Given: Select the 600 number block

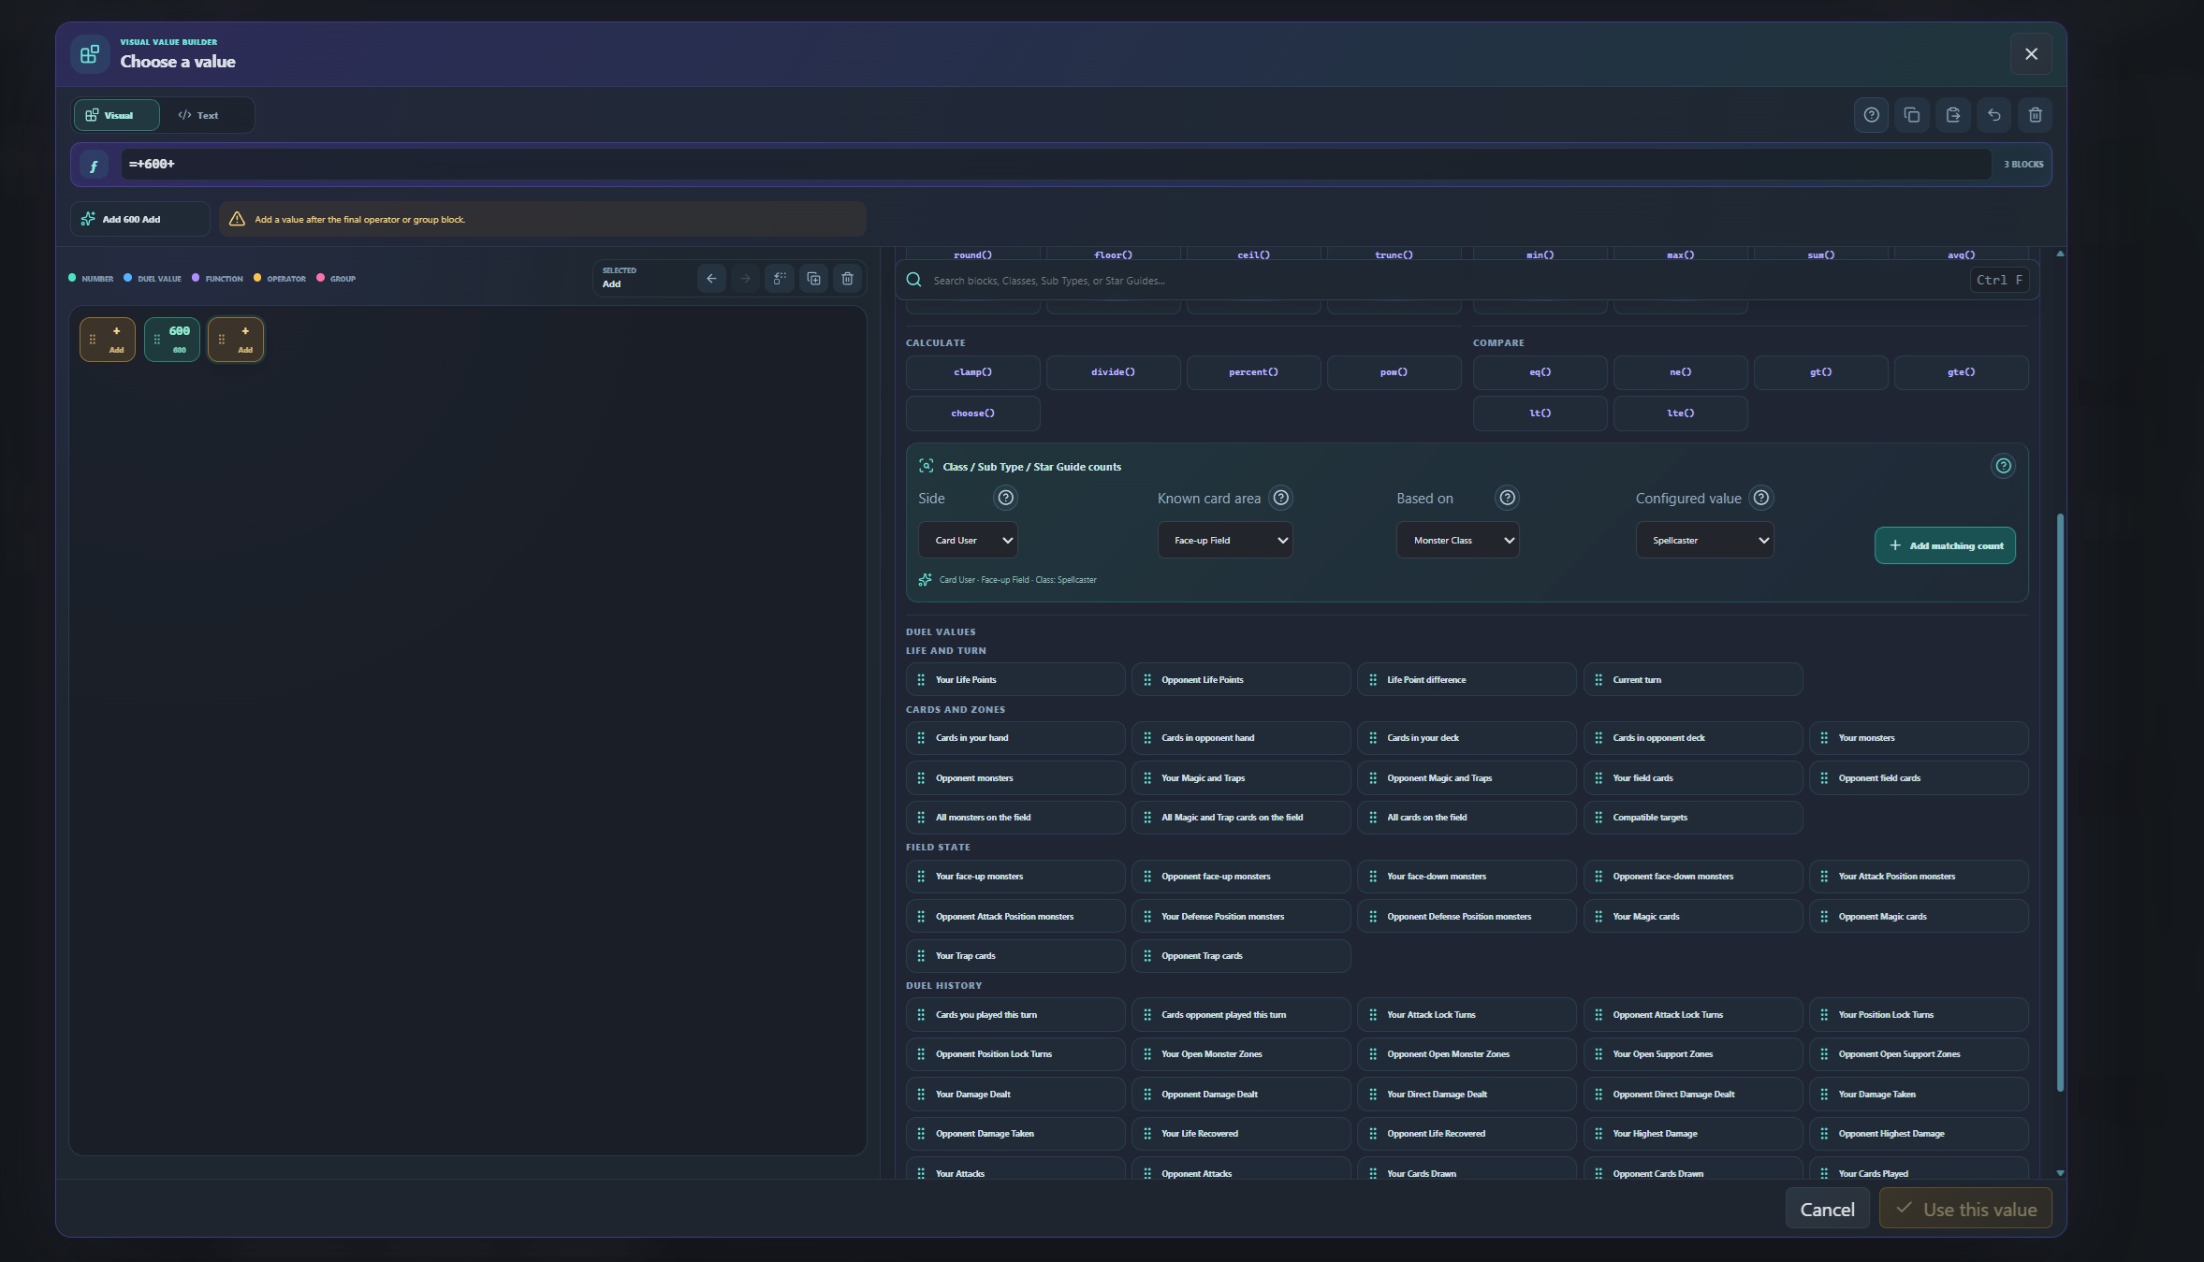Looking at the screenshot, I should point(172,339).
